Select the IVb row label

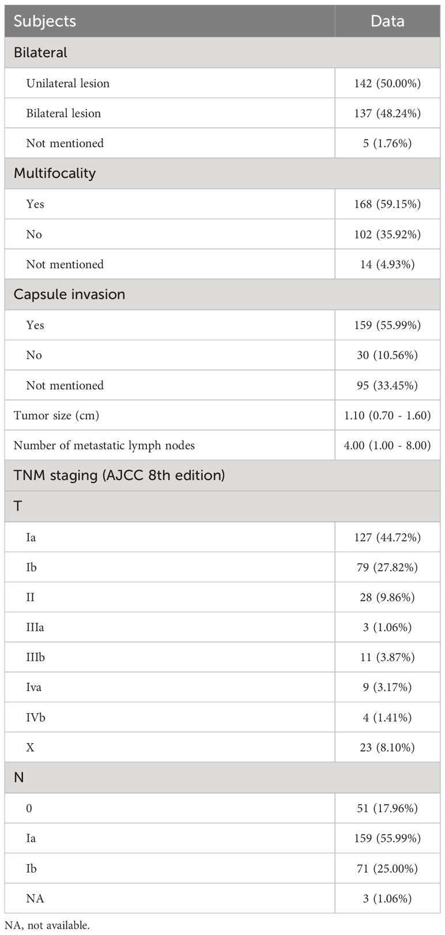tap(35, 718)
